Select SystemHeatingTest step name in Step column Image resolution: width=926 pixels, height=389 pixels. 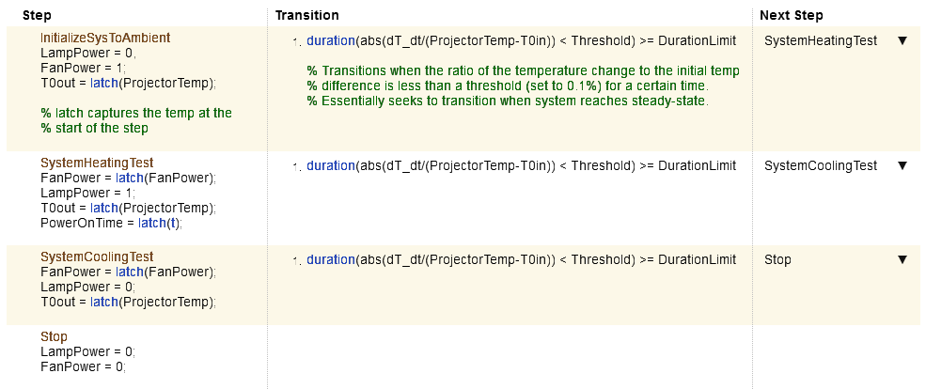pos(97,163)
